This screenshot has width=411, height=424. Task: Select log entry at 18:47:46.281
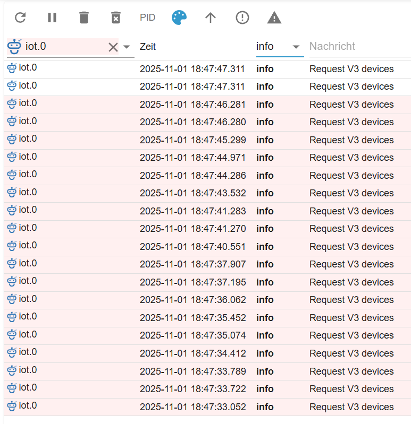tap(207, 105)
